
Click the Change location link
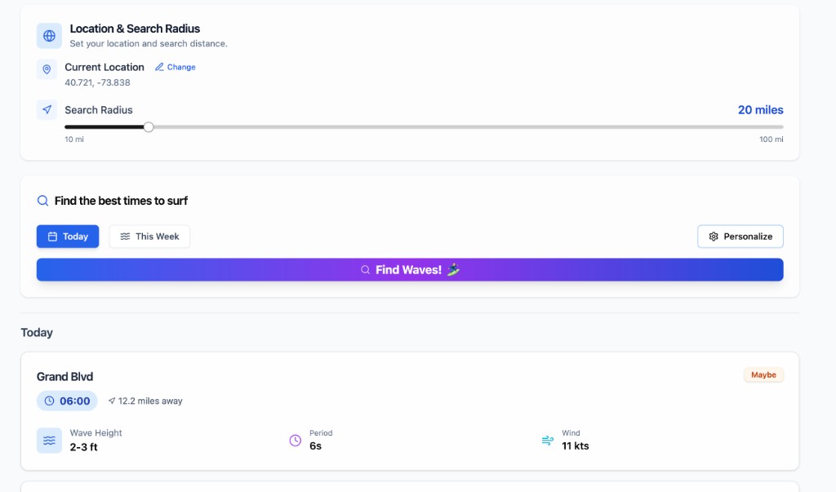click(x=176, y=68)
